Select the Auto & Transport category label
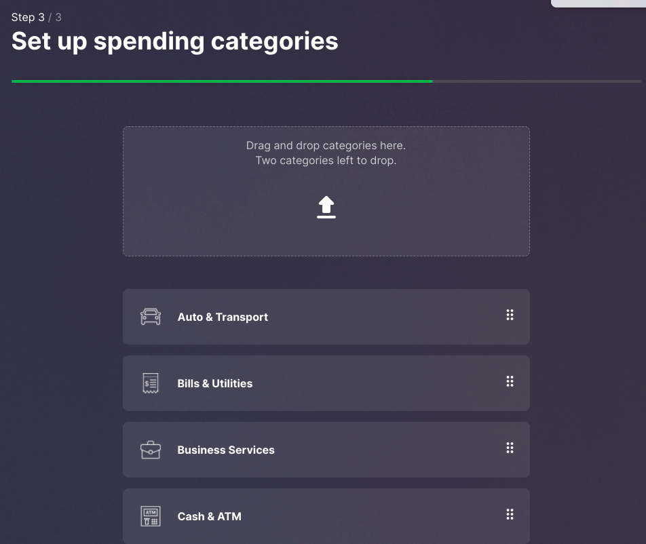The height and width of the screenshot is (544, 646). click(x=223, y=317)
